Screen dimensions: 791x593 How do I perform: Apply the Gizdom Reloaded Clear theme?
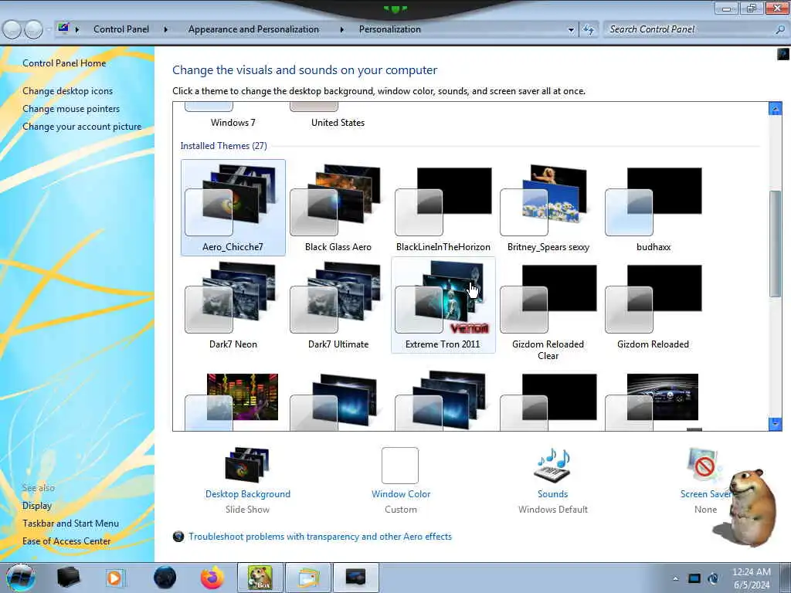coord(548,310)
